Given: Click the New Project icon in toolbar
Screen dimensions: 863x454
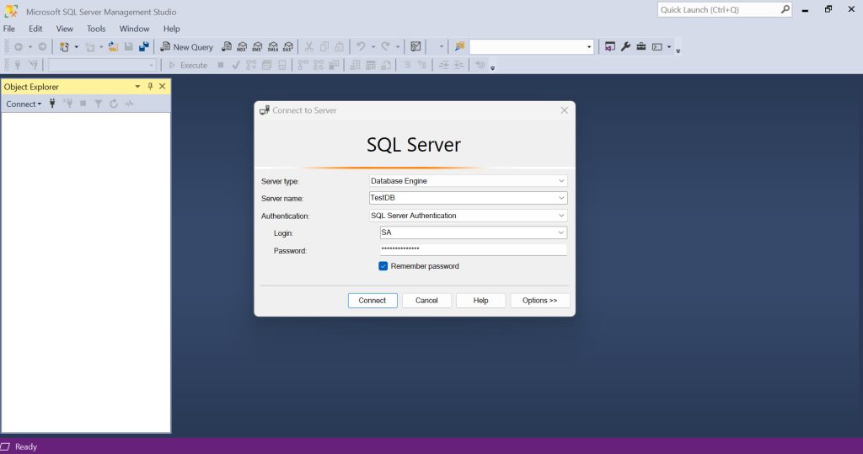Looking at the screenshot, I should [x=64, y=47].
